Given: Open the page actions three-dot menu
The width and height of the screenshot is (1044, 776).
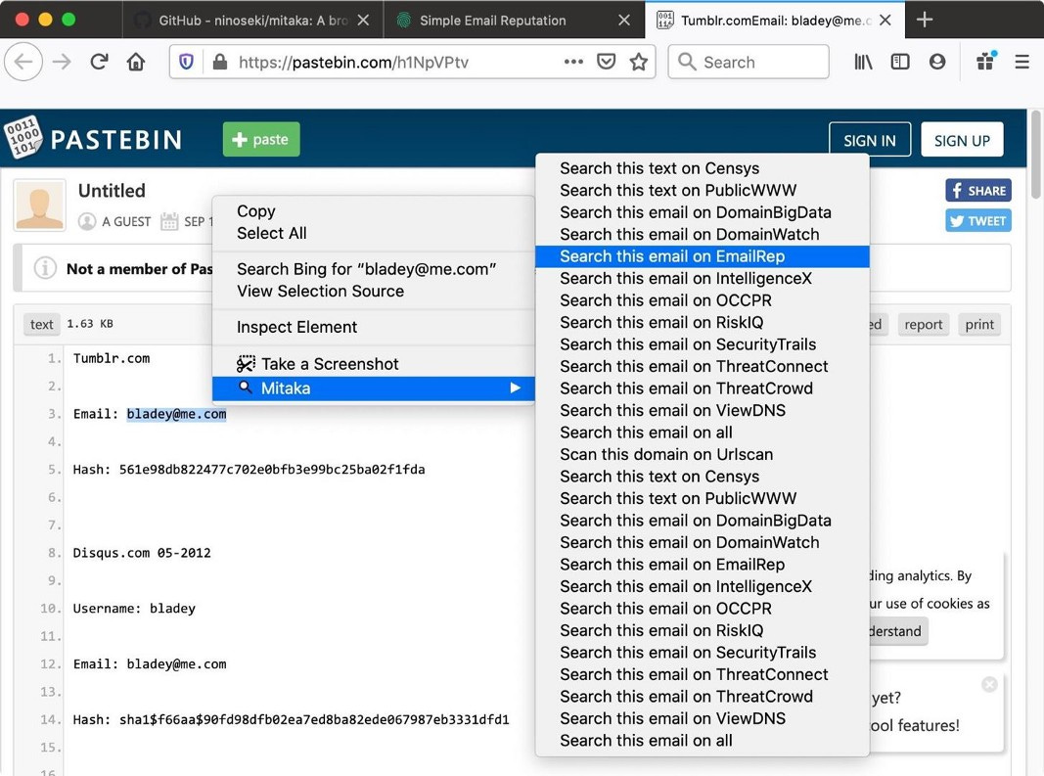Looking at the screenshot, I should coord(573,62).
